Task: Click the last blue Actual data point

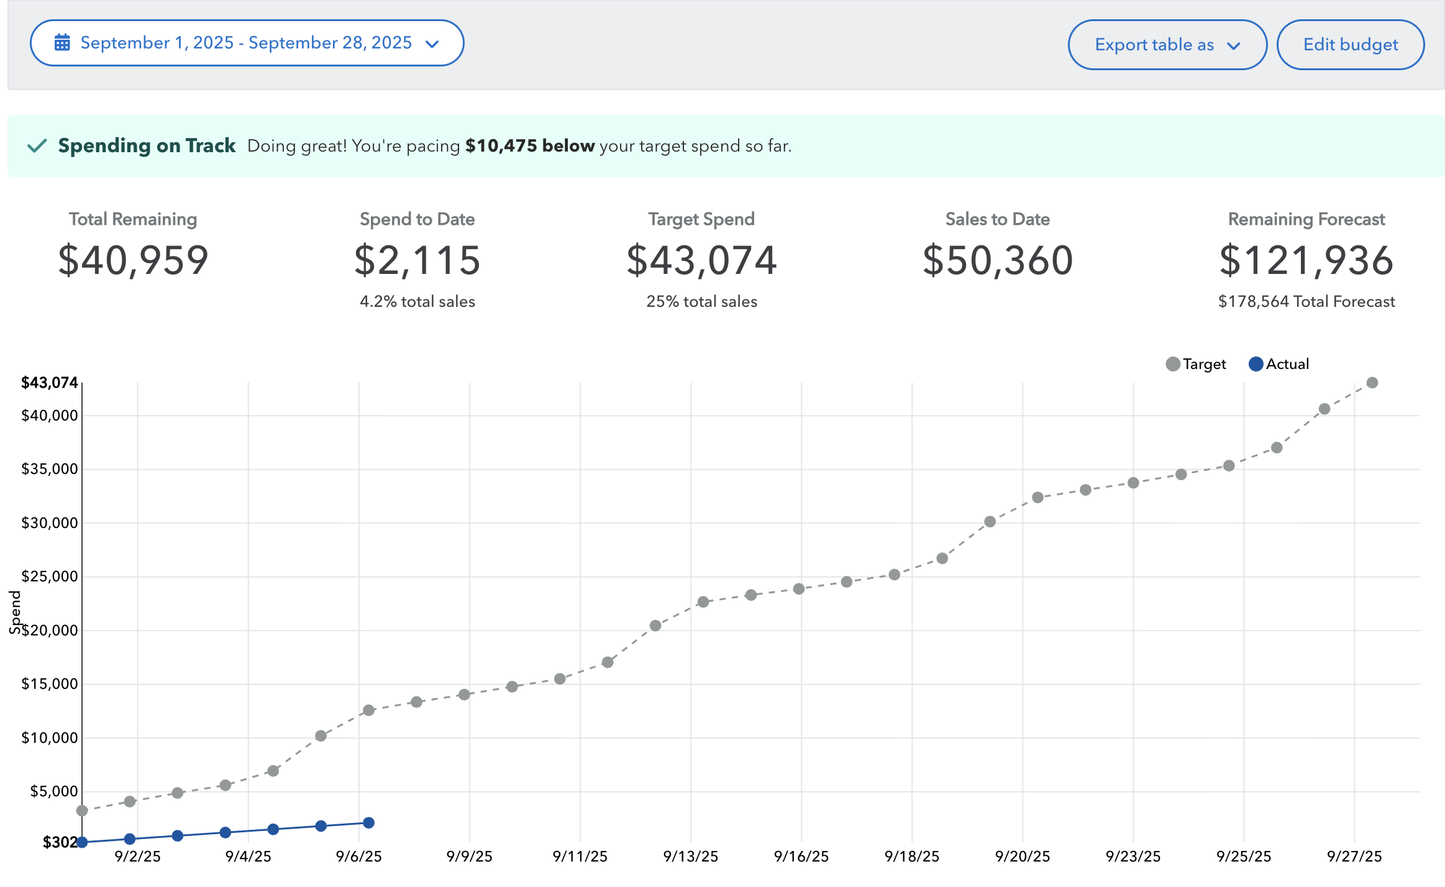Action: coord(368,823)
